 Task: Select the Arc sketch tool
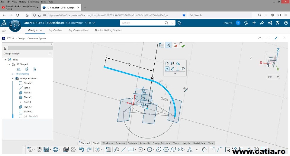click(140, 150)
